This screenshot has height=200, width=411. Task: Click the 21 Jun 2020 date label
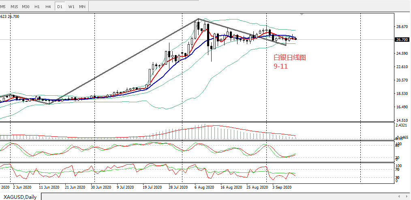[x=75, y=187]
